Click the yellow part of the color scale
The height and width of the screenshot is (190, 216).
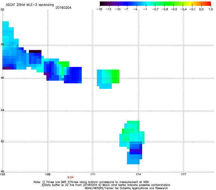point(191,4)
